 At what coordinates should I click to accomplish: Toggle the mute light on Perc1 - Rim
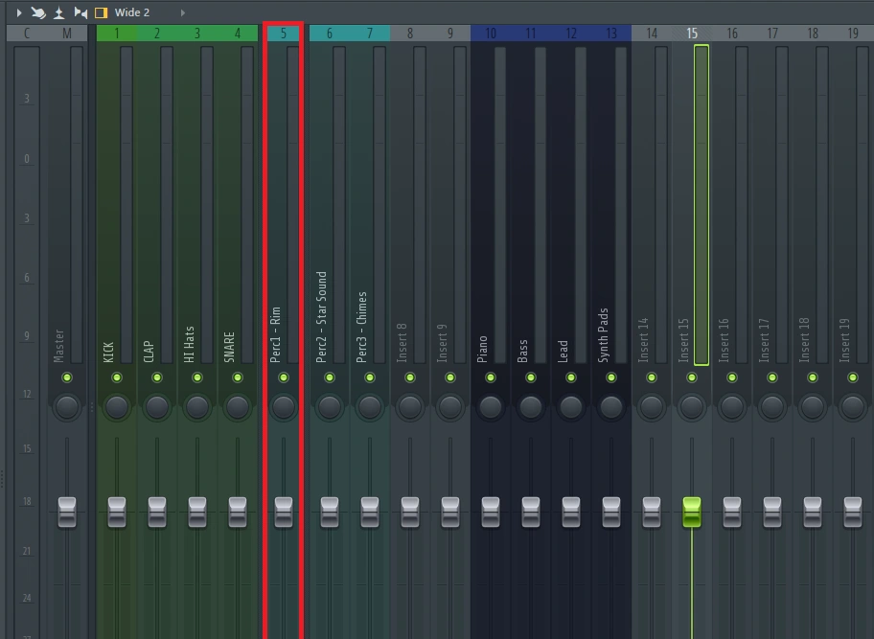coord(284,378)
